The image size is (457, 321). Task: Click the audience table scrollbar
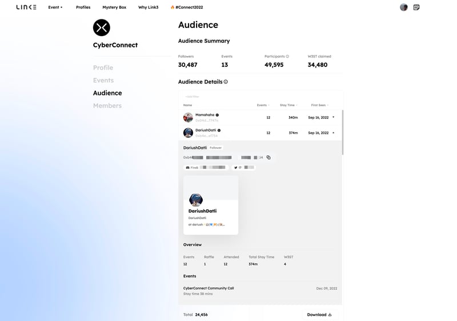coord(343,132)
